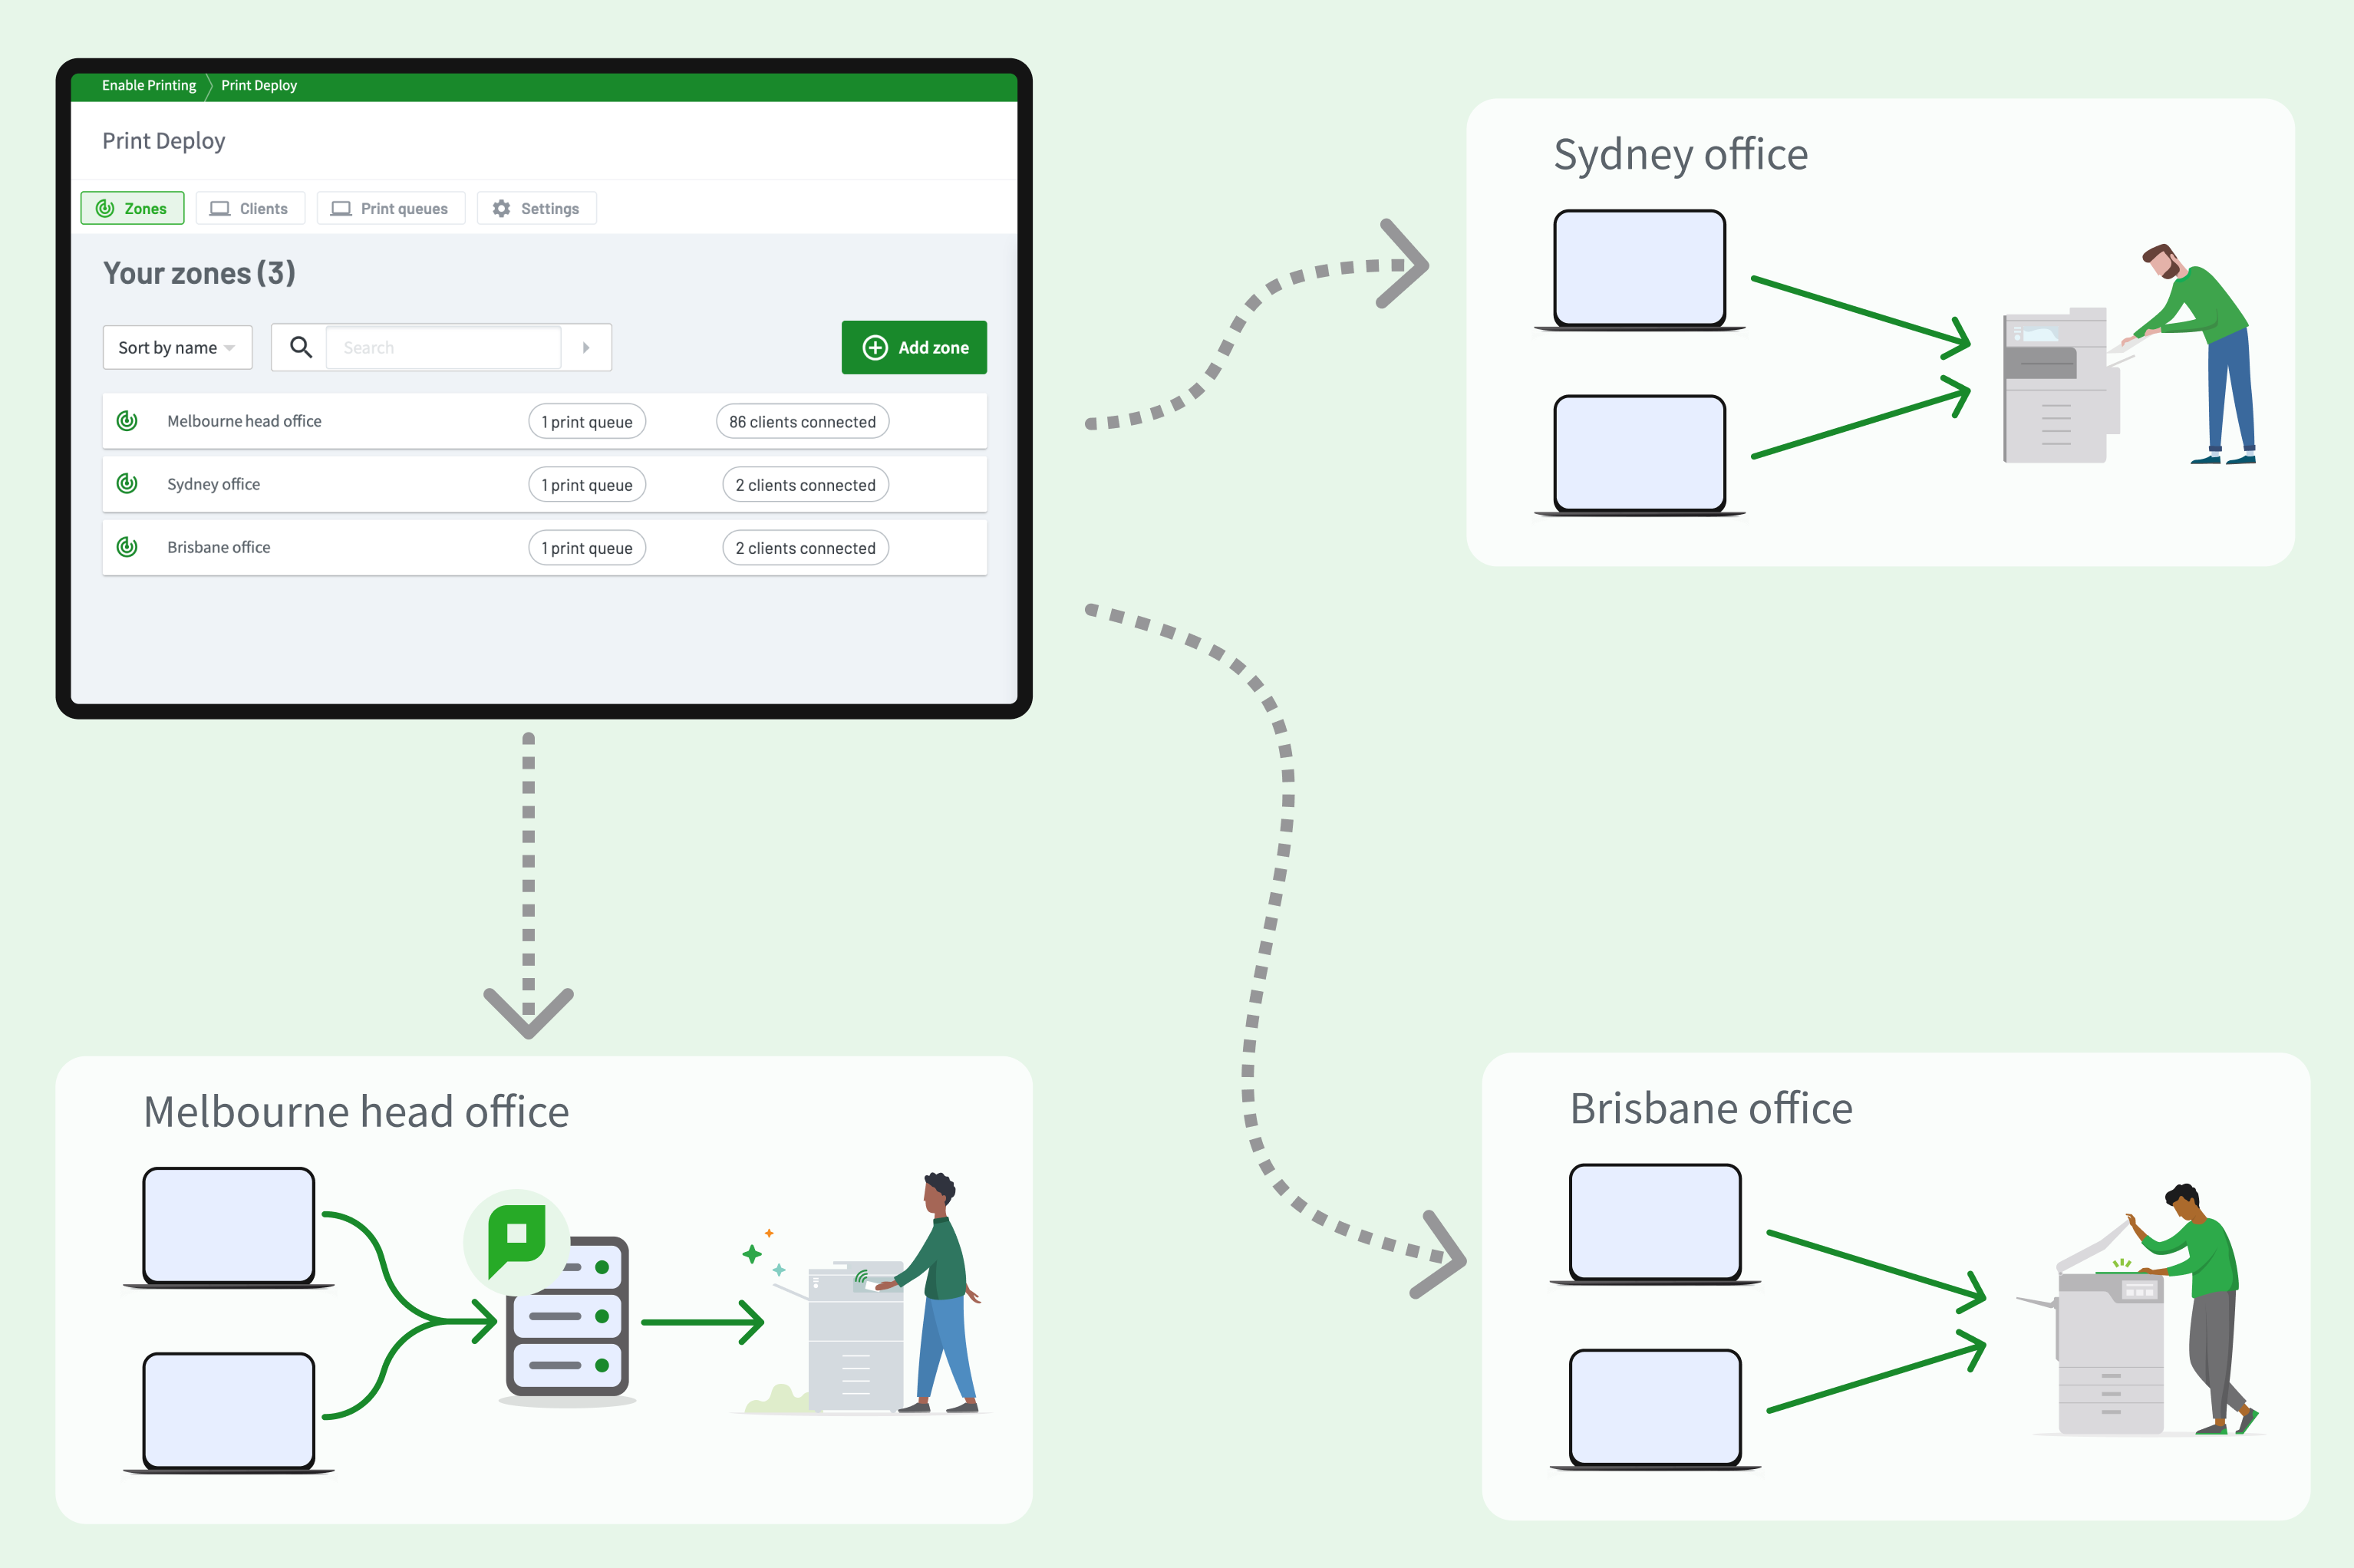
Task: Click the Brisbane office zone icon
Action: (x=127, y=547)
